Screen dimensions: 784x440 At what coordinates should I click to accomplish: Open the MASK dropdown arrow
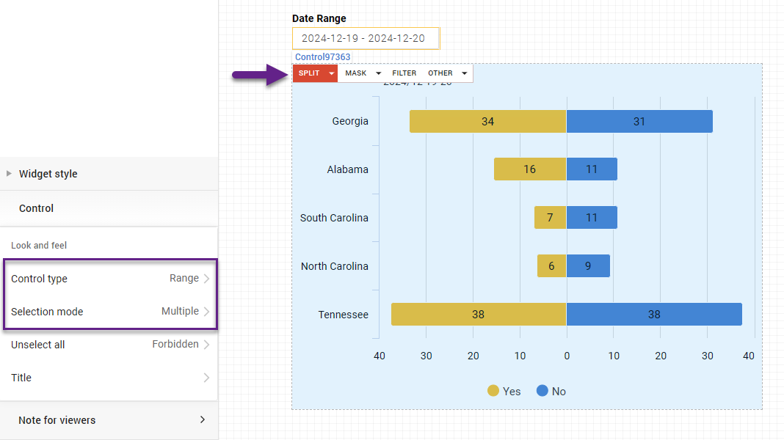377,73
